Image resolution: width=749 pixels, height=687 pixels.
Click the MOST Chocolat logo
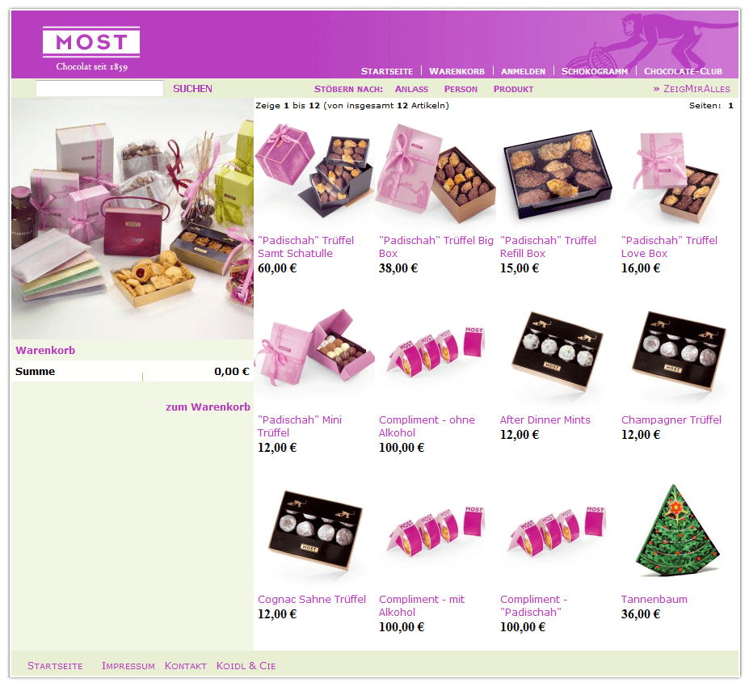click(x=91, y=49)
